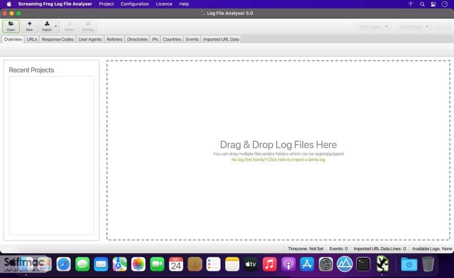Viewport: 454px width, 278px height.
Task: Show the Imported URL Data tab
Action: point(221,39)
